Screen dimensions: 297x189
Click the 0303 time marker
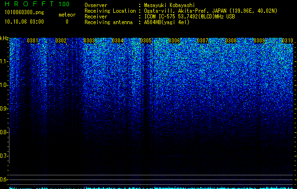click(x=89, y=41)
